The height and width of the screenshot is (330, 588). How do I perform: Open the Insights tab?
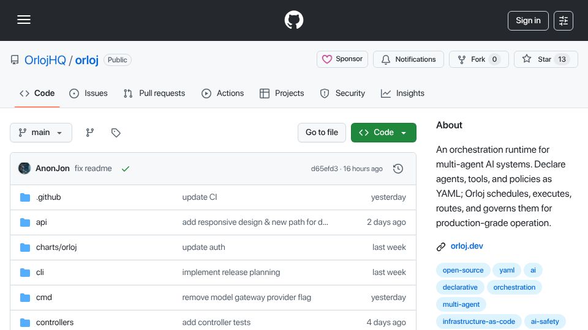[402, 93]
